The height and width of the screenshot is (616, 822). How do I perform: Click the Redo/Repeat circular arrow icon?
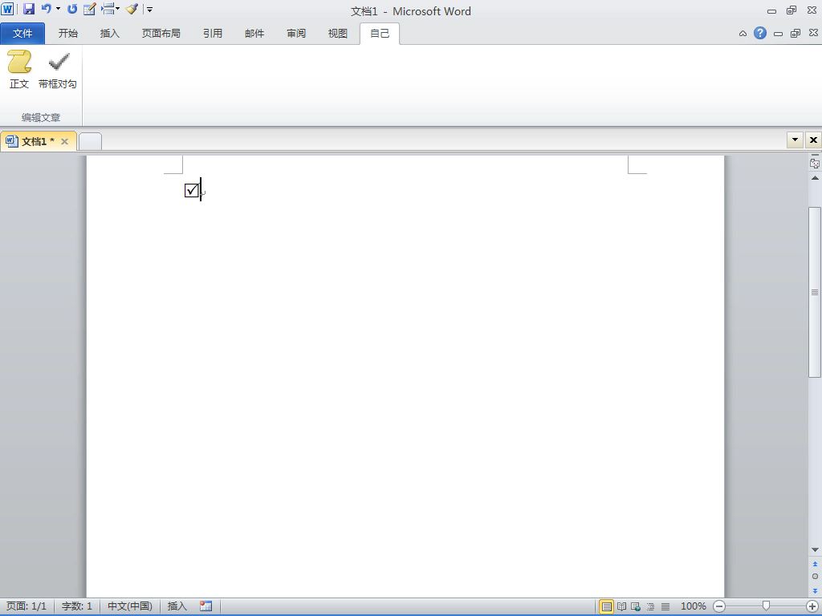point(72,9)
